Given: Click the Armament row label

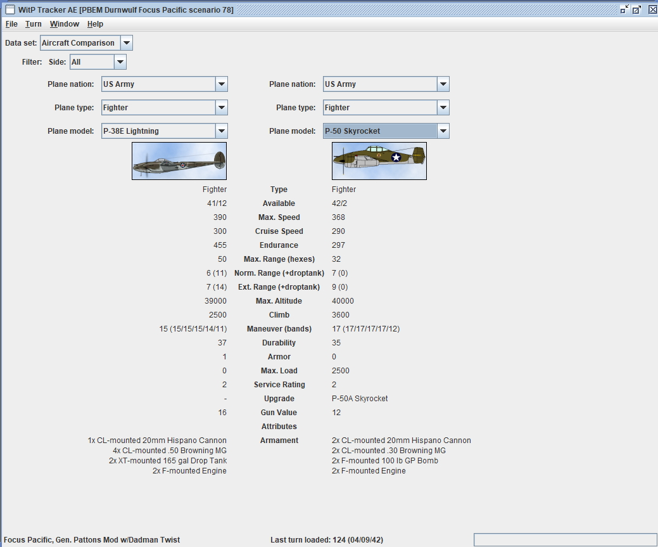Looking at the screenshot, I should 279,441.
